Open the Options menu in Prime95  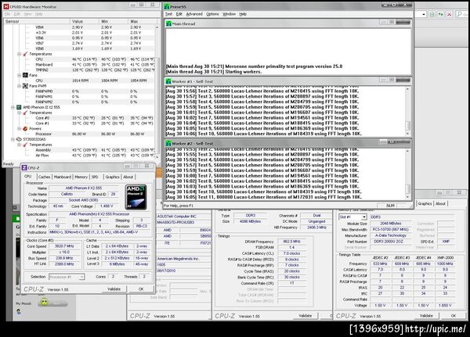[212, 14]
